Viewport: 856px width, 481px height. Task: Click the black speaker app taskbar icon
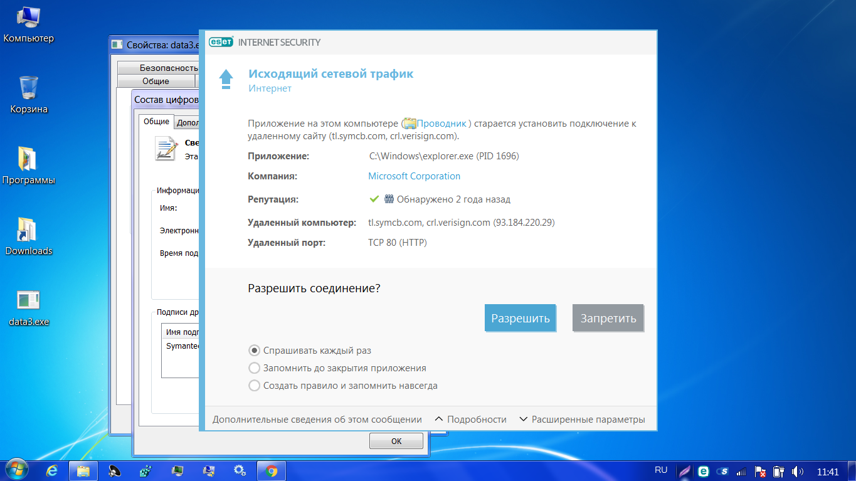pos(115,470)
